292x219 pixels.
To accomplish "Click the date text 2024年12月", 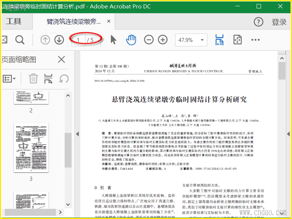I will [104, 71].
